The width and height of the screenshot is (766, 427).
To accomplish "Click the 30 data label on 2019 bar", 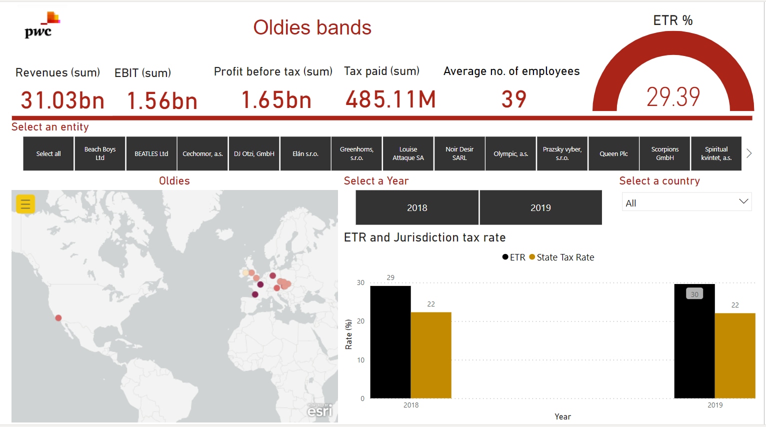I will [x=694, y=294].
